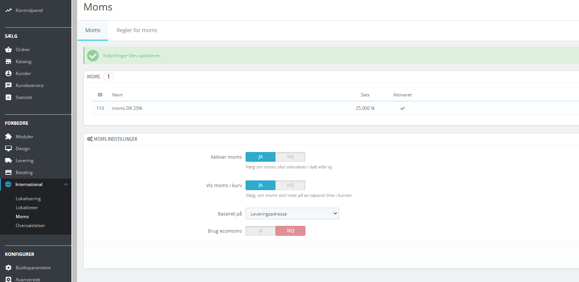Click the Levering truck icon

(x=8, y=161)
